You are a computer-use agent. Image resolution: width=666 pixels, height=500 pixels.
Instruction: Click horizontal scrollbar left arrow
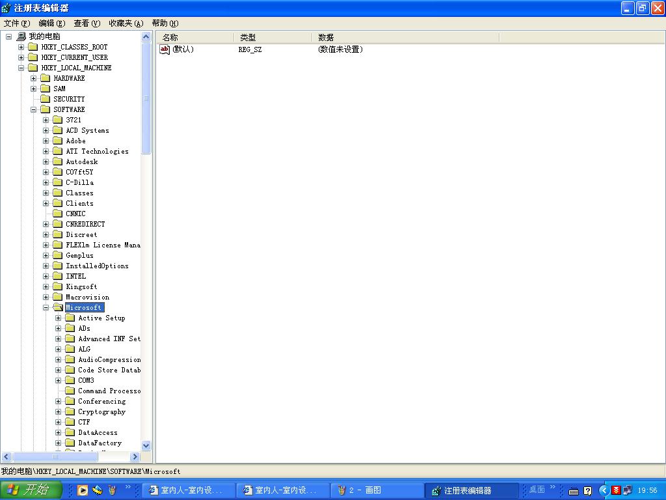point(7,456)
